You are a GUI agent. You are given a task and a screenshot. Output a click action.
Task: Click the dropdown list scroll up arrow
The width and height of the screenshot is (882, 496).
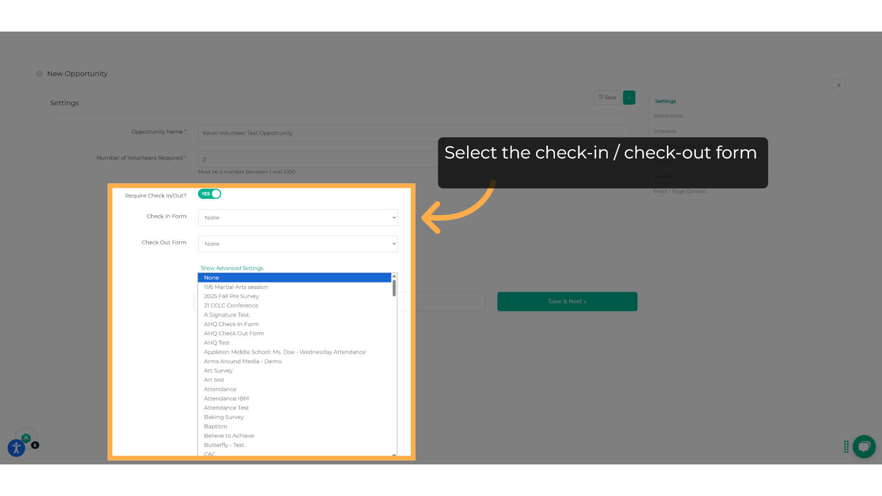(394, 276)
